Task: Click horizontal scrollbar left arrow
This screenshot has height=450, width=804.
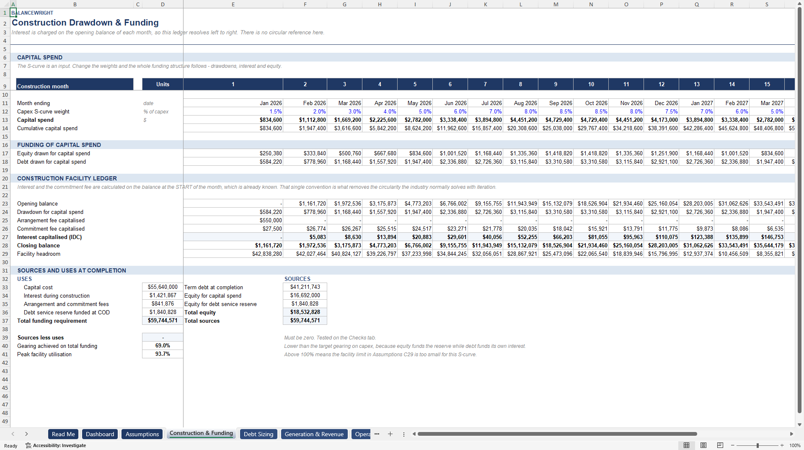Action: (414, 434)
